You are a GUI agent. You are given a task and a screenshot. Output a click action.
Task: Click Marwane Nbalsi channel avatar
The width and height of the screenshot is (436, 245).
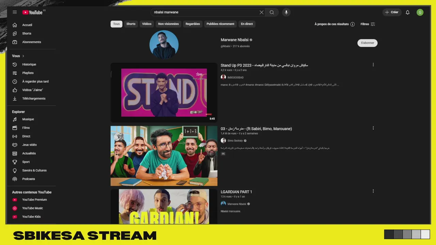point(164,45)
